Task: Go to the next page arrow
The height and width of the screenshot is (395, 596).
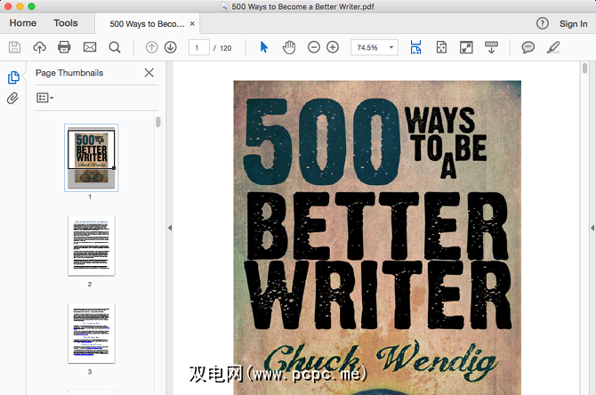Action: coord(170,47)
